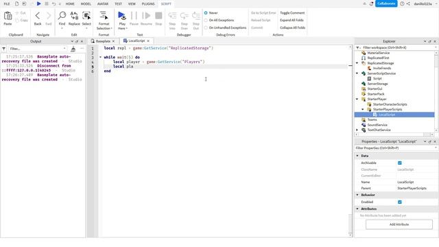Click the Copy icon in Clipboard group
This screenshot has height=247, width=439.
coord(17,20)
